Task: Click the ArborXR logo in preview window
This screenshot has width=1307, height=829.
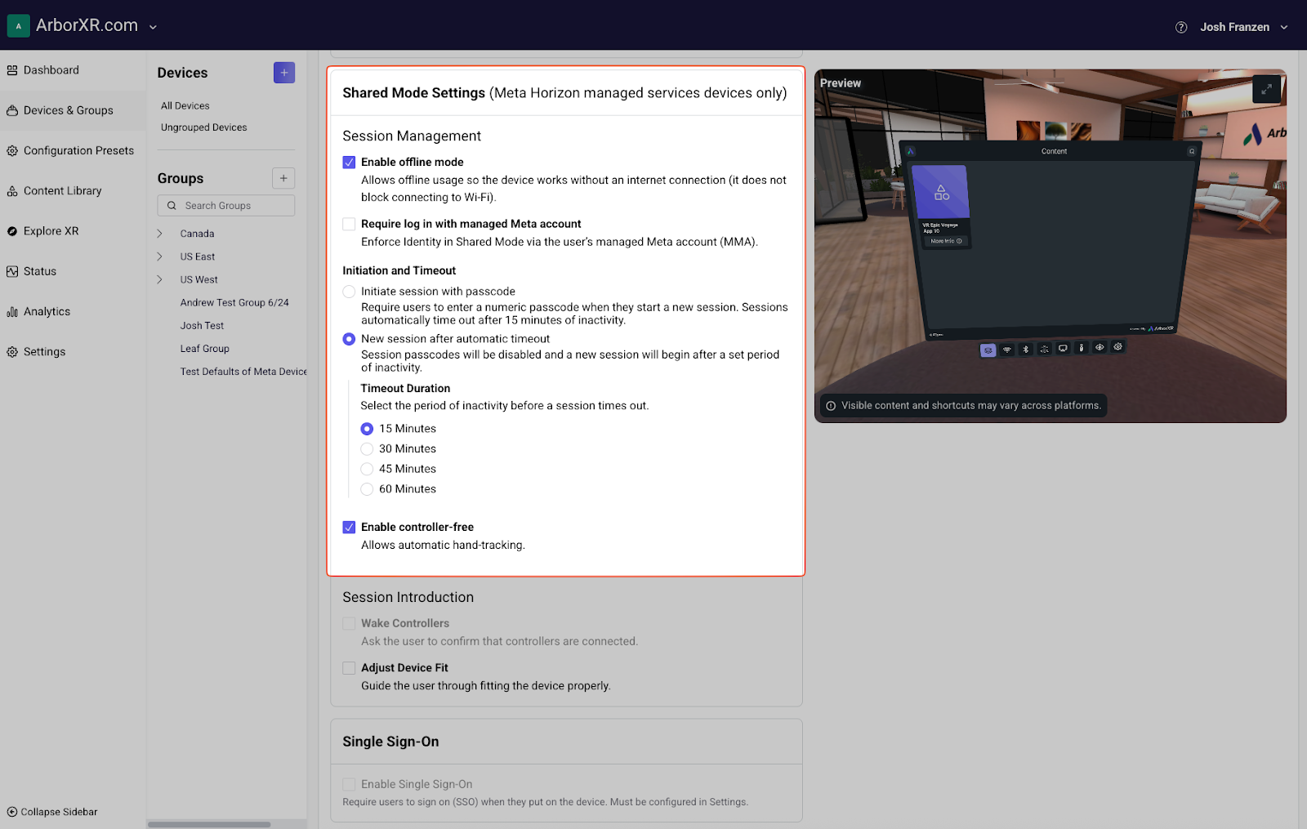Action: (910, 151)
